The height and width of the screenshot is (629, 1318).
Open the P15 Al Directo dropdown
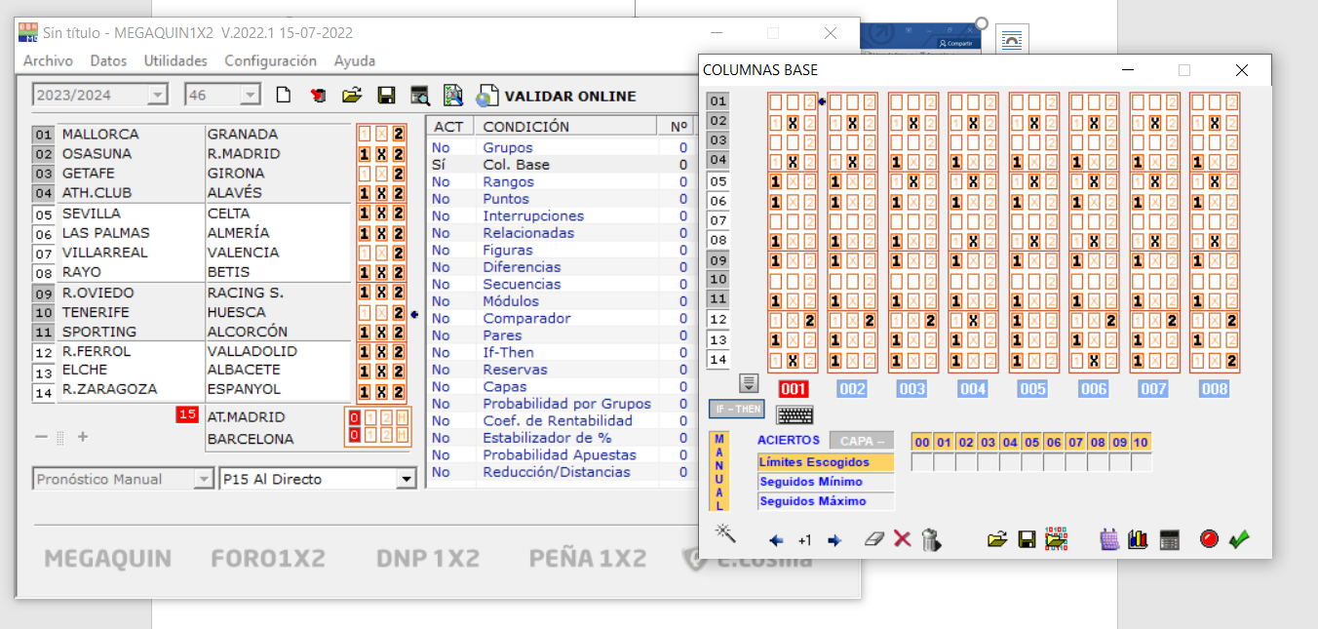click(x=406, y=479)
